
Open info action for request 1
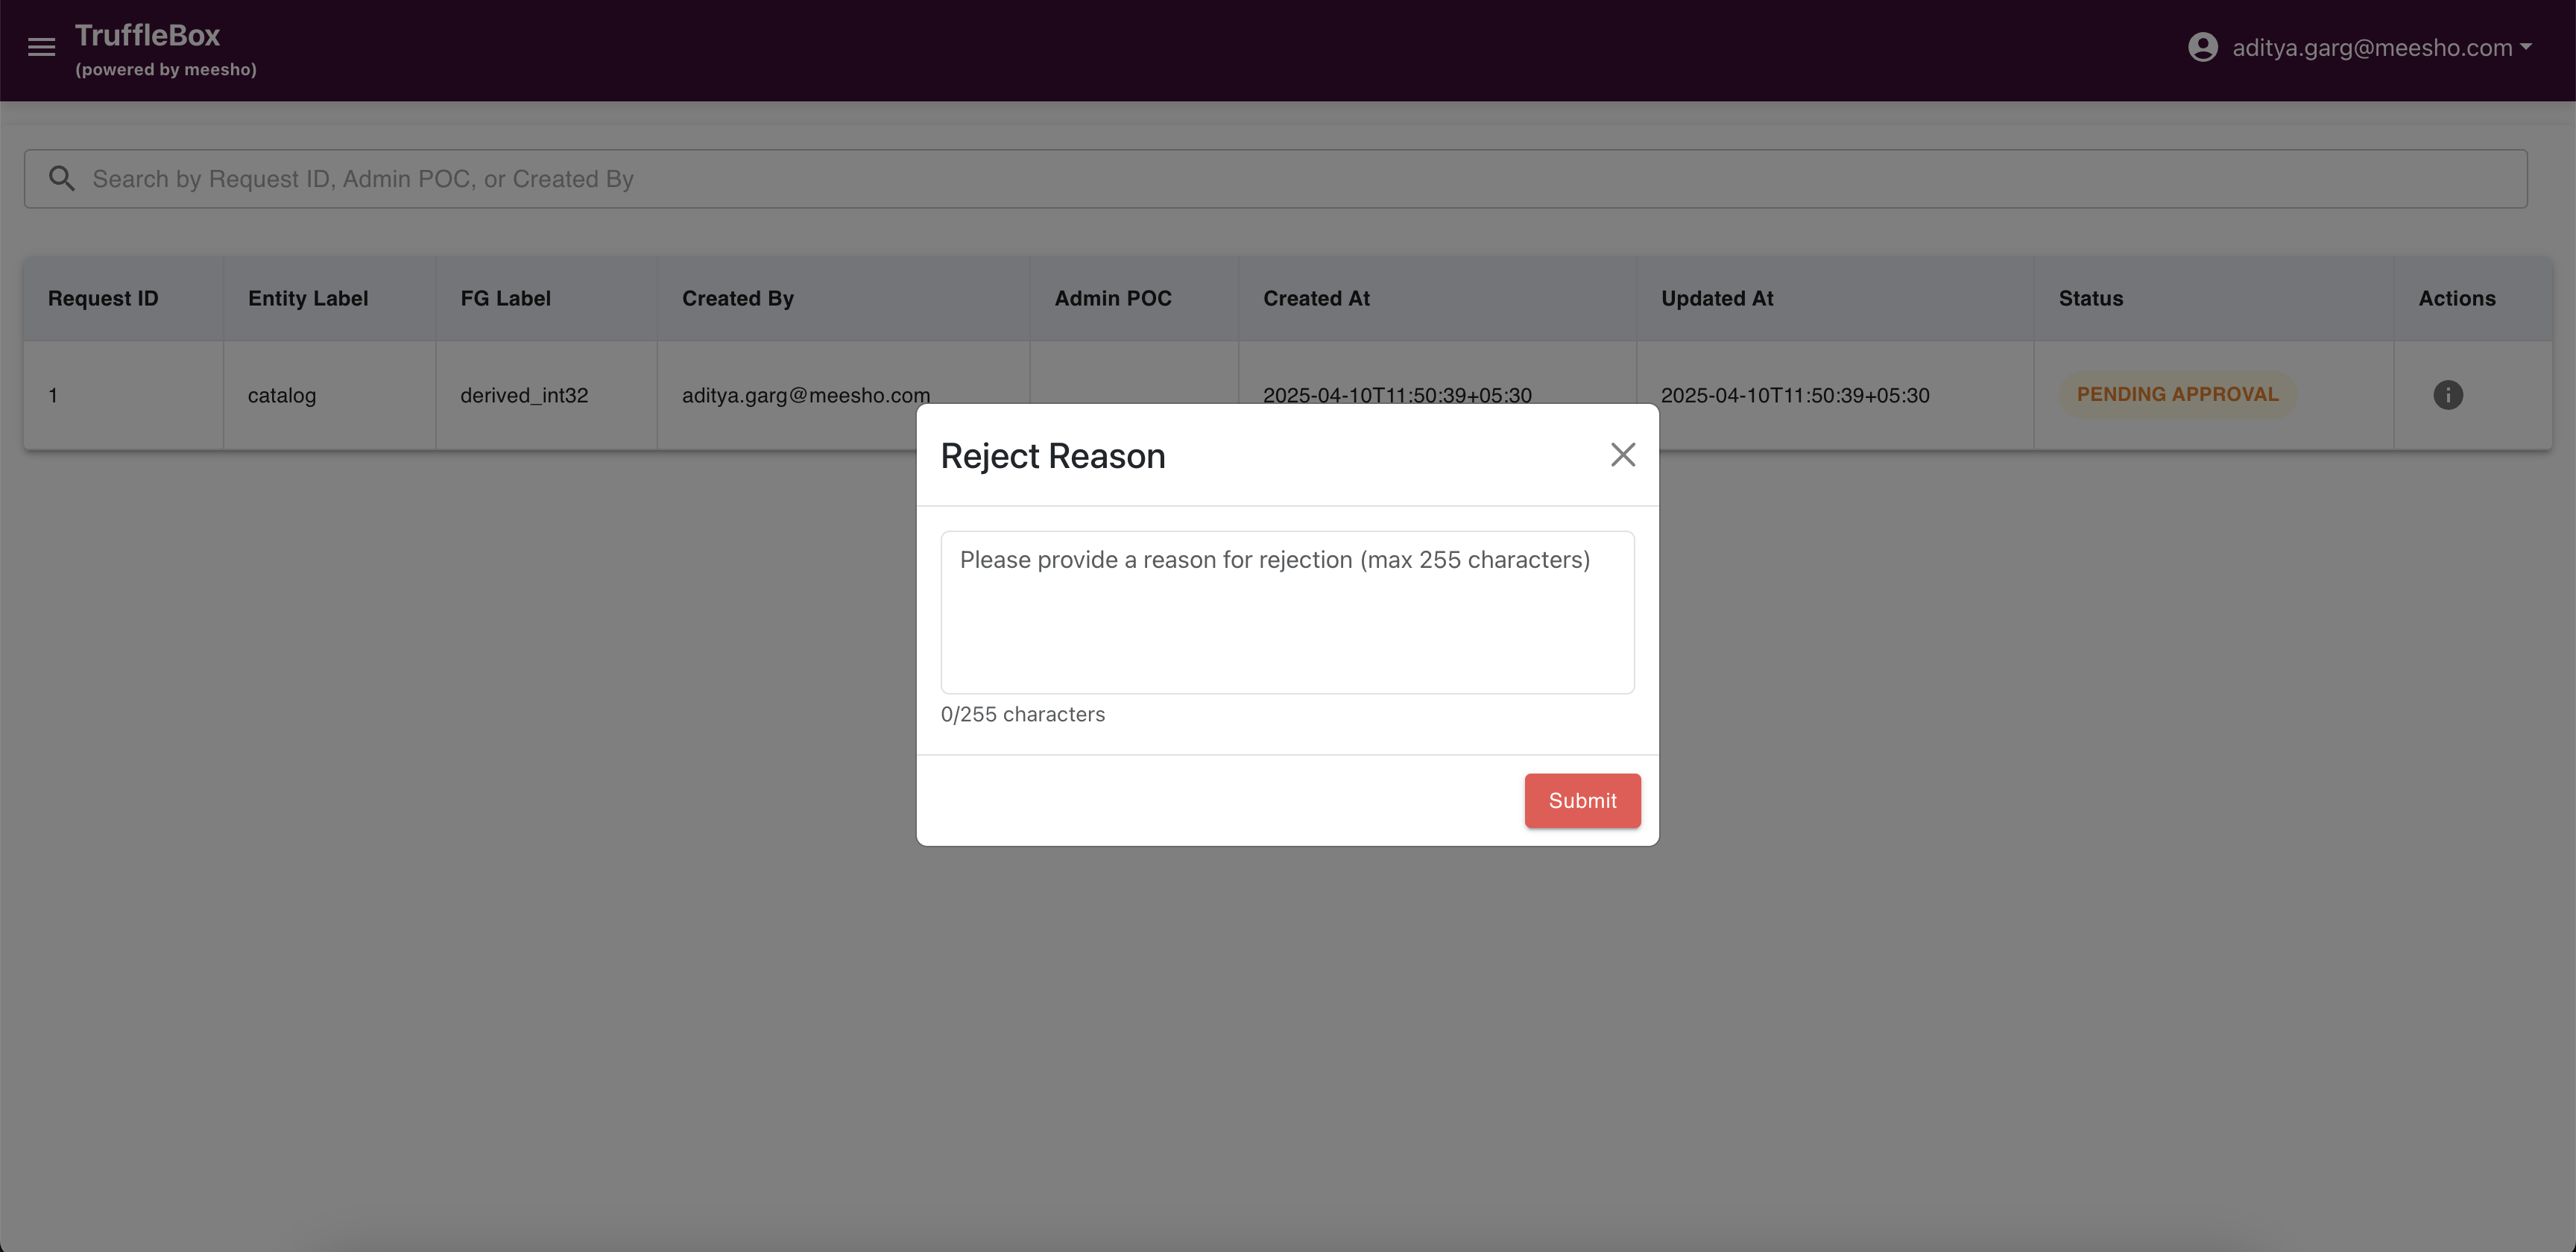click(2448, 395)
